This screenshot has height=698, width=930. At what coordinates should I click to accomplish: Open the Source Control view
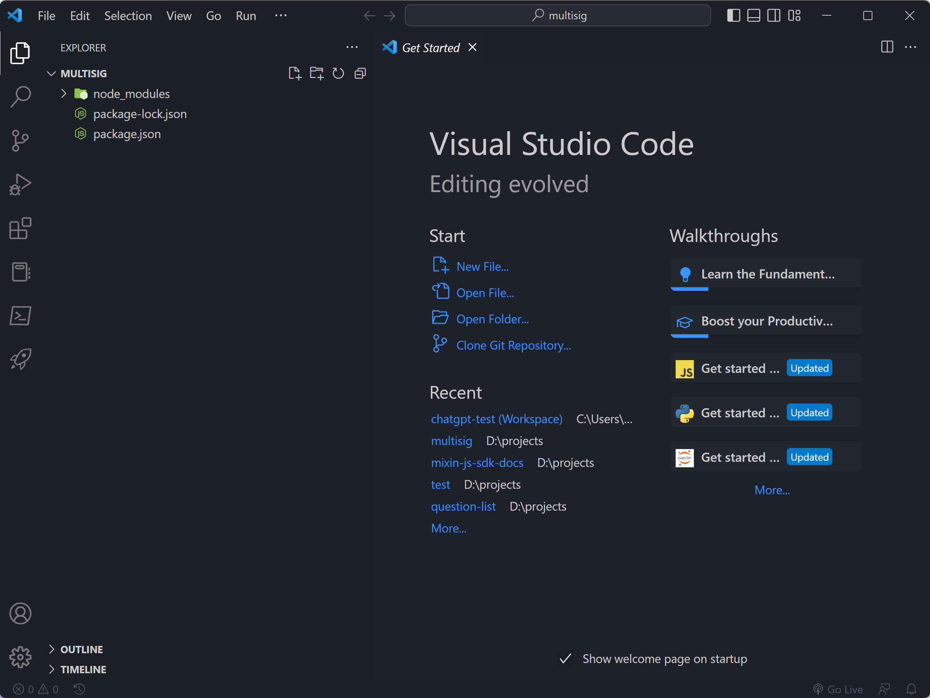pyautogui.click(x=20, y=140)
